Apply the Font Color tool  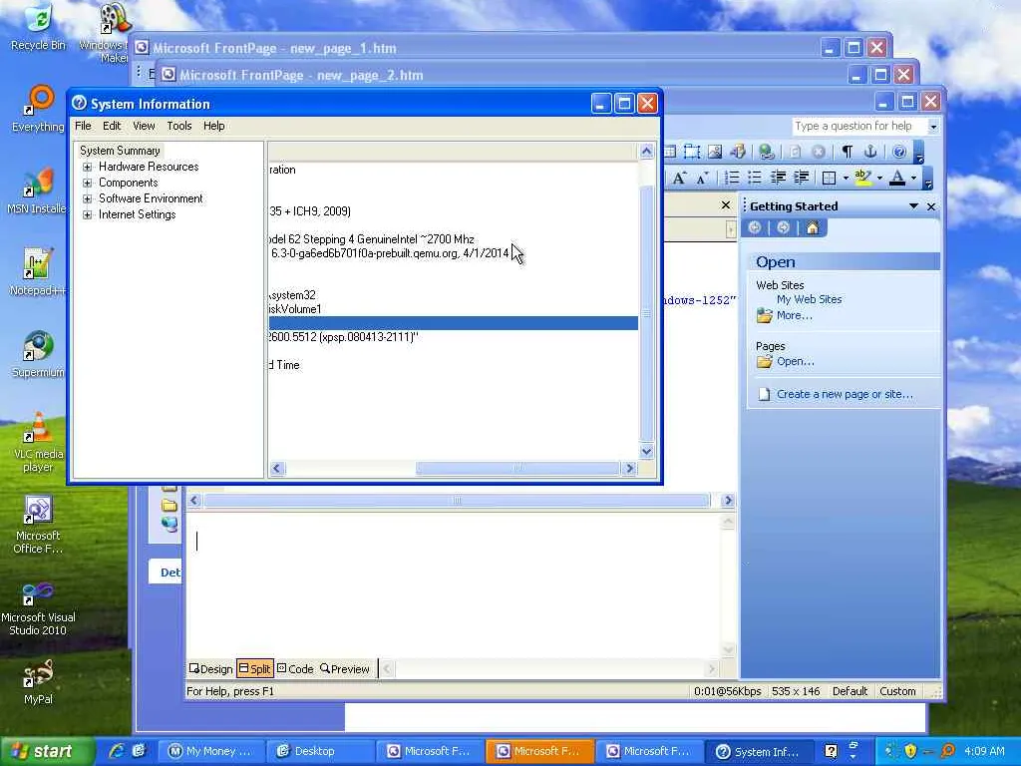(x=897, y=178)
